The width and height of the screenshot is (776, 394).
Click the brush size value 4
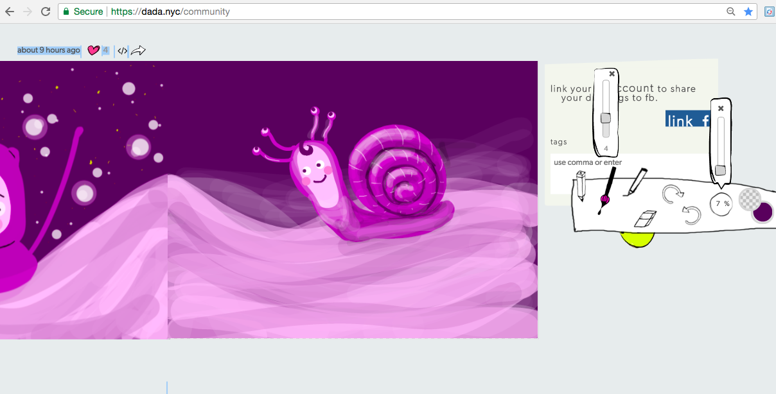tap(606, 148)
